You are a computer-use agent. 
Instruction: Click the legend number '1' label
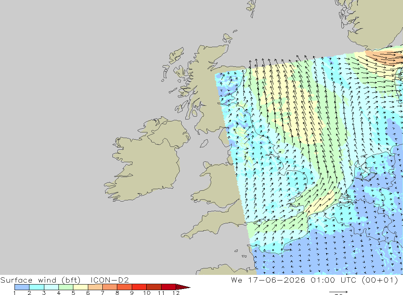15,293
